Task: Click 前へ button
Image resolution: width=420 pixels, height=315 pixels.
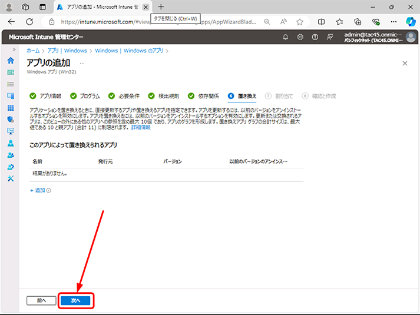Action: click(x=41, y=300)
